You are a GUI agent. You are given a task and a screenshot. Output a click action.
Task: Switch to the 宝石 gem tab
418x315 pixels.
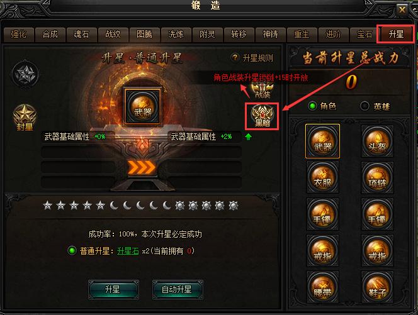click(x=364, y=35)
